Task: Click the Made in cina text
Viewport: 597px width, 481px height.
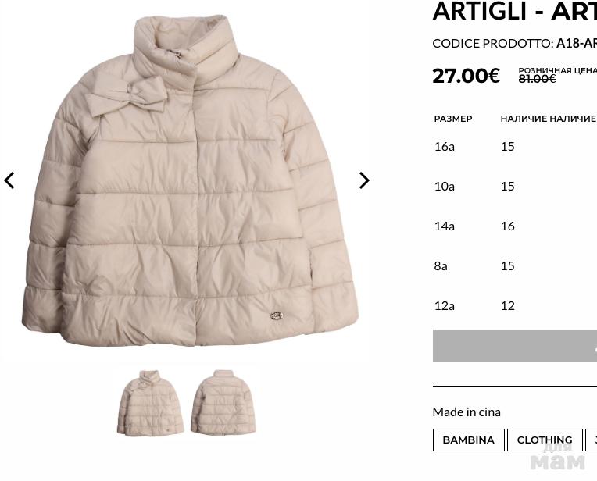Action: click(467, 412)
